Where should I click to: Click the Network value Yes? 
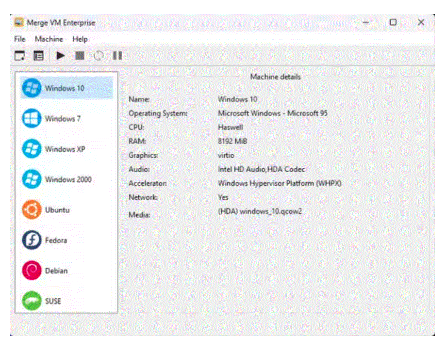pos(223,197)
